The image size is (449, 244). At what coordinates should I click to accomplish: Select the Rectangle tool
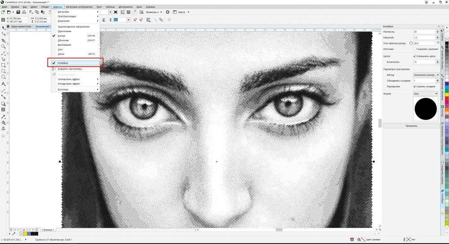[4, 65]
